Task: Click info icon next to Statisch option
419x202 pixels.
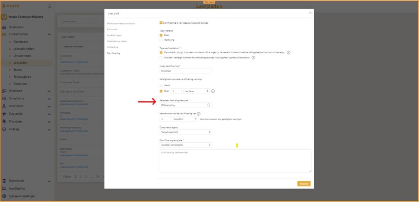Action: tap(253, 58)
